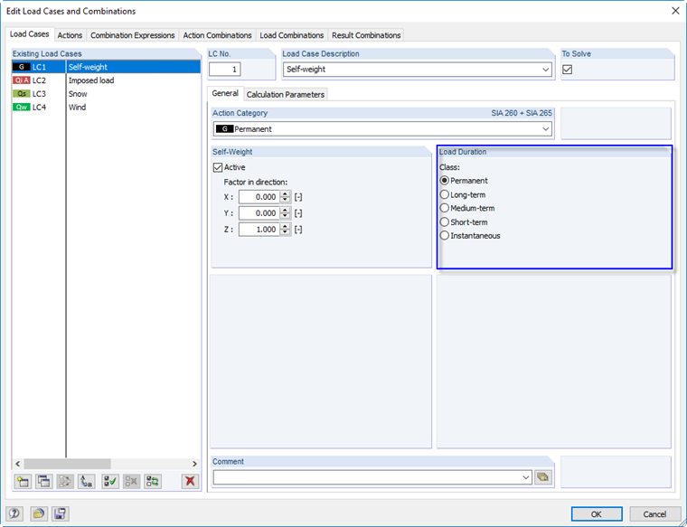Viewport: 687px width, 527px height.
Task: Click inside the Comment text box
Action: 367,477
